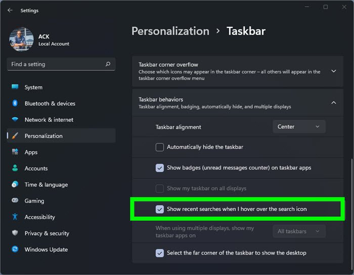Open the Taskbar alignment Center dropdown
This screenshot has height=275, width=354.
click(298, 127)
